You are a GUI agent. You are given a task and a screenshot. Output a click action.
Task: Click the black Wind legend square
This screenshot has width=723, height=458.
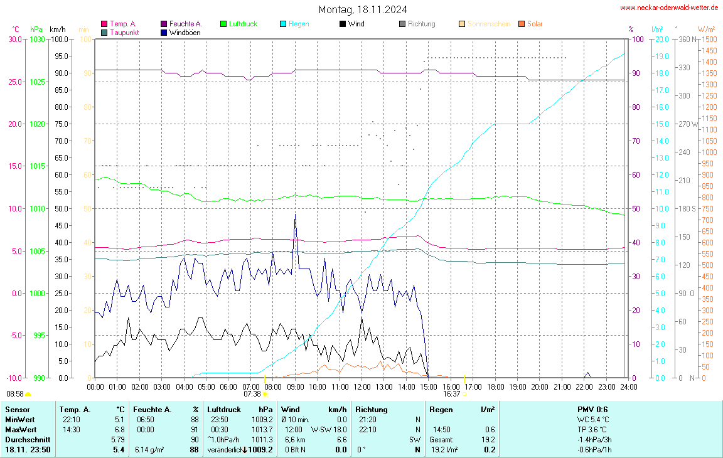click(343, 24)
